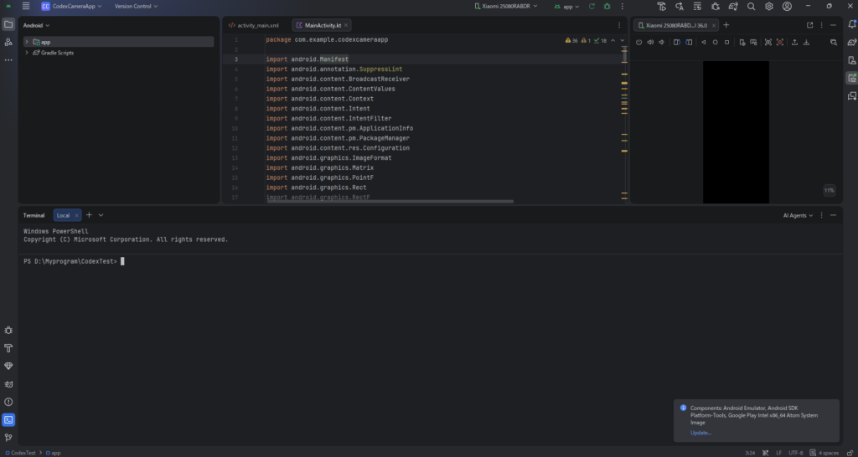Rotate device left icon
This screenshot has height=457, width=858.
[x=677, y=42]
